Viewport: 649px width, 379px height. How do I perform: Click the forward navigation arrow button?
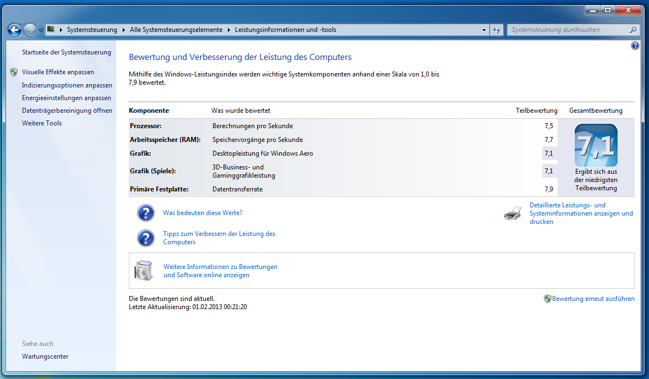point(30,30)
